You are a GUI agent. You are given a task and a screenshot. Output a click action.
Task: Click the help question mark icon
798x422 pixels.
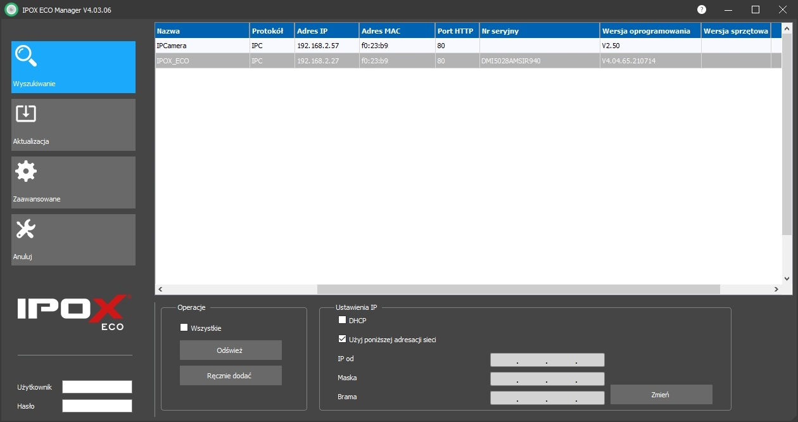tap(702, 10)
